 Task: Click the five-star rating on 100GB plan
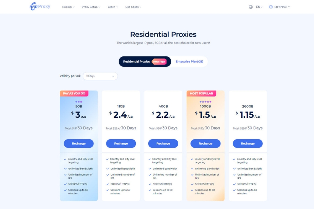tap(205, 102)
